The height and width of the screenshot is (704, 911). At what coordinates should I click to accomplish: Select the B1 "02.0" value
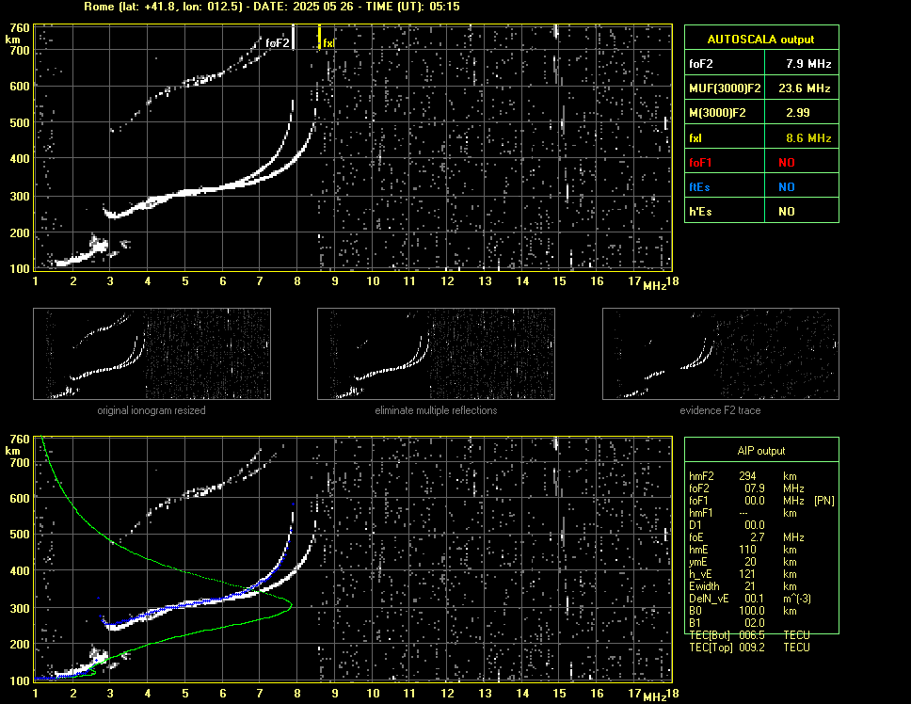754,623
